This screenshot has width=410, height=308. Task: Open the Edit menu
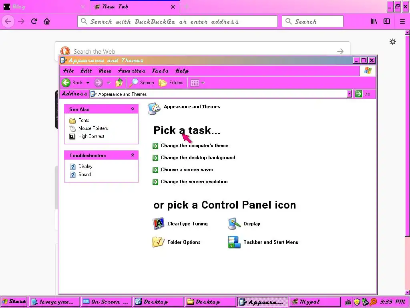tap(86, 71)
